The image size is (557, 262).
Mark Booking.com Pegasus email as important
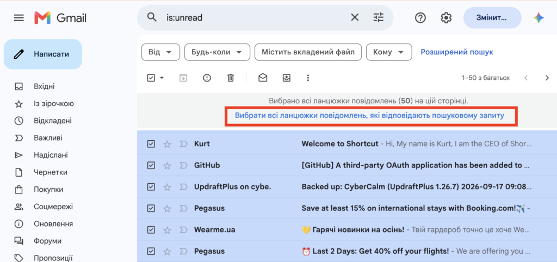click(183, 208)
